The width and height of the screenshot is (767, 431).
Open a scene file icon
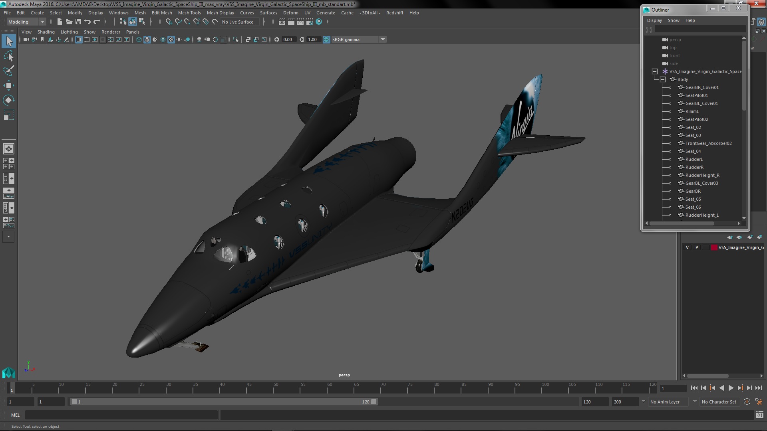(x=69, y=22)
